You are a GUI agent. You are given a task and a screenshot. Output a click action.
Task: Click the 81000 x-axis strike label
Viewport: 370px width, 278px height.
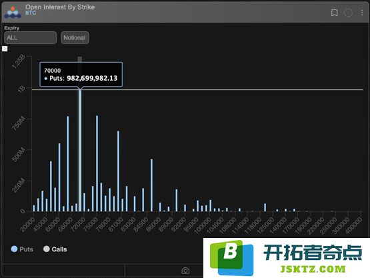[x=115, y=225]
